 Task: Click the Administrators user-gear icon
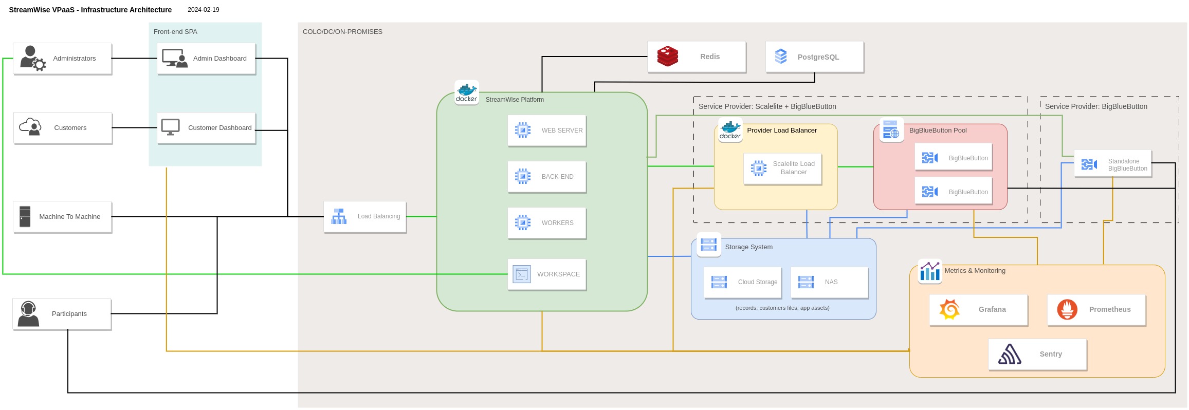coord(32,58)
